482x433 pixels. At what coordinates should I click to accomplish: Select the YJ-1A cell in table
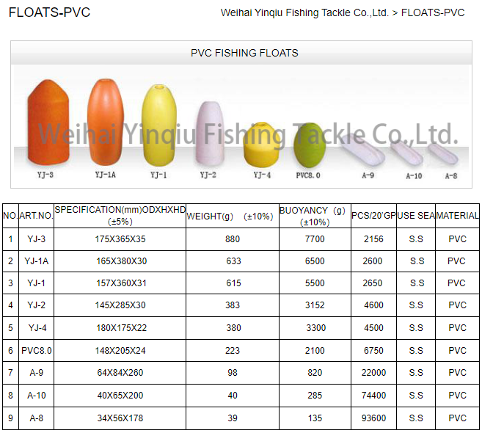pos(36,261)
